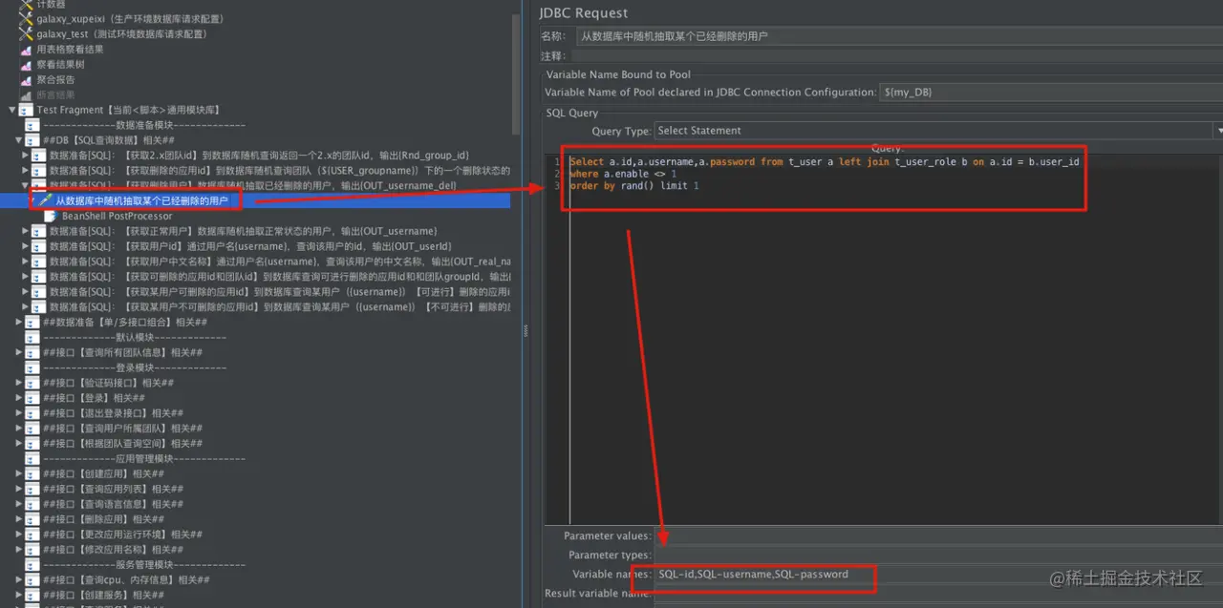
Task: Collapse the ##DB【SQL查询数据】node
Action: [19, 140]
